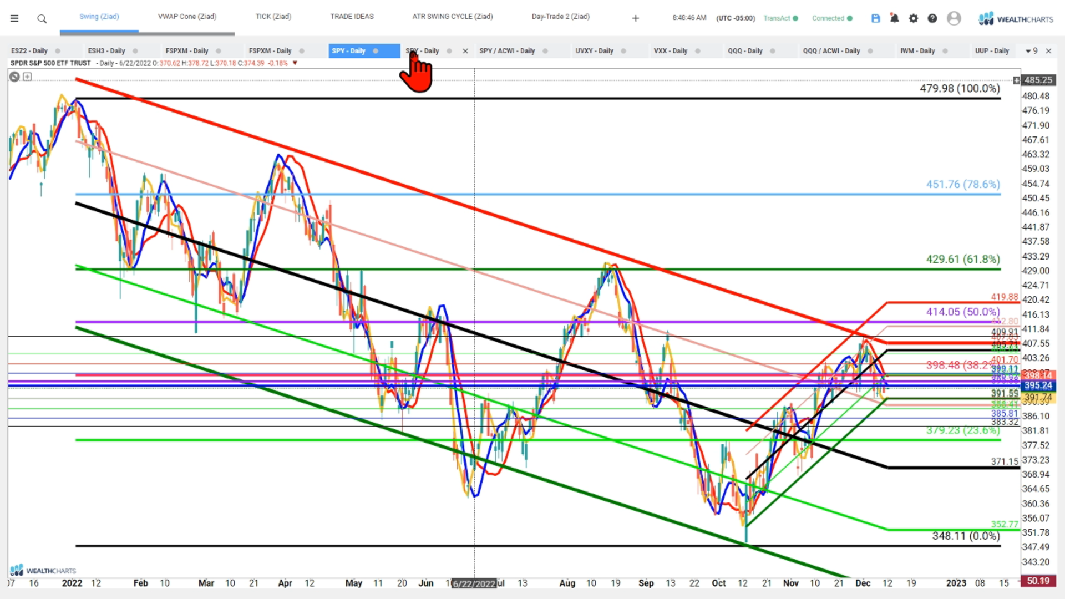Click 451.76 (78.6%) Fibonacci label

point(963,184)
